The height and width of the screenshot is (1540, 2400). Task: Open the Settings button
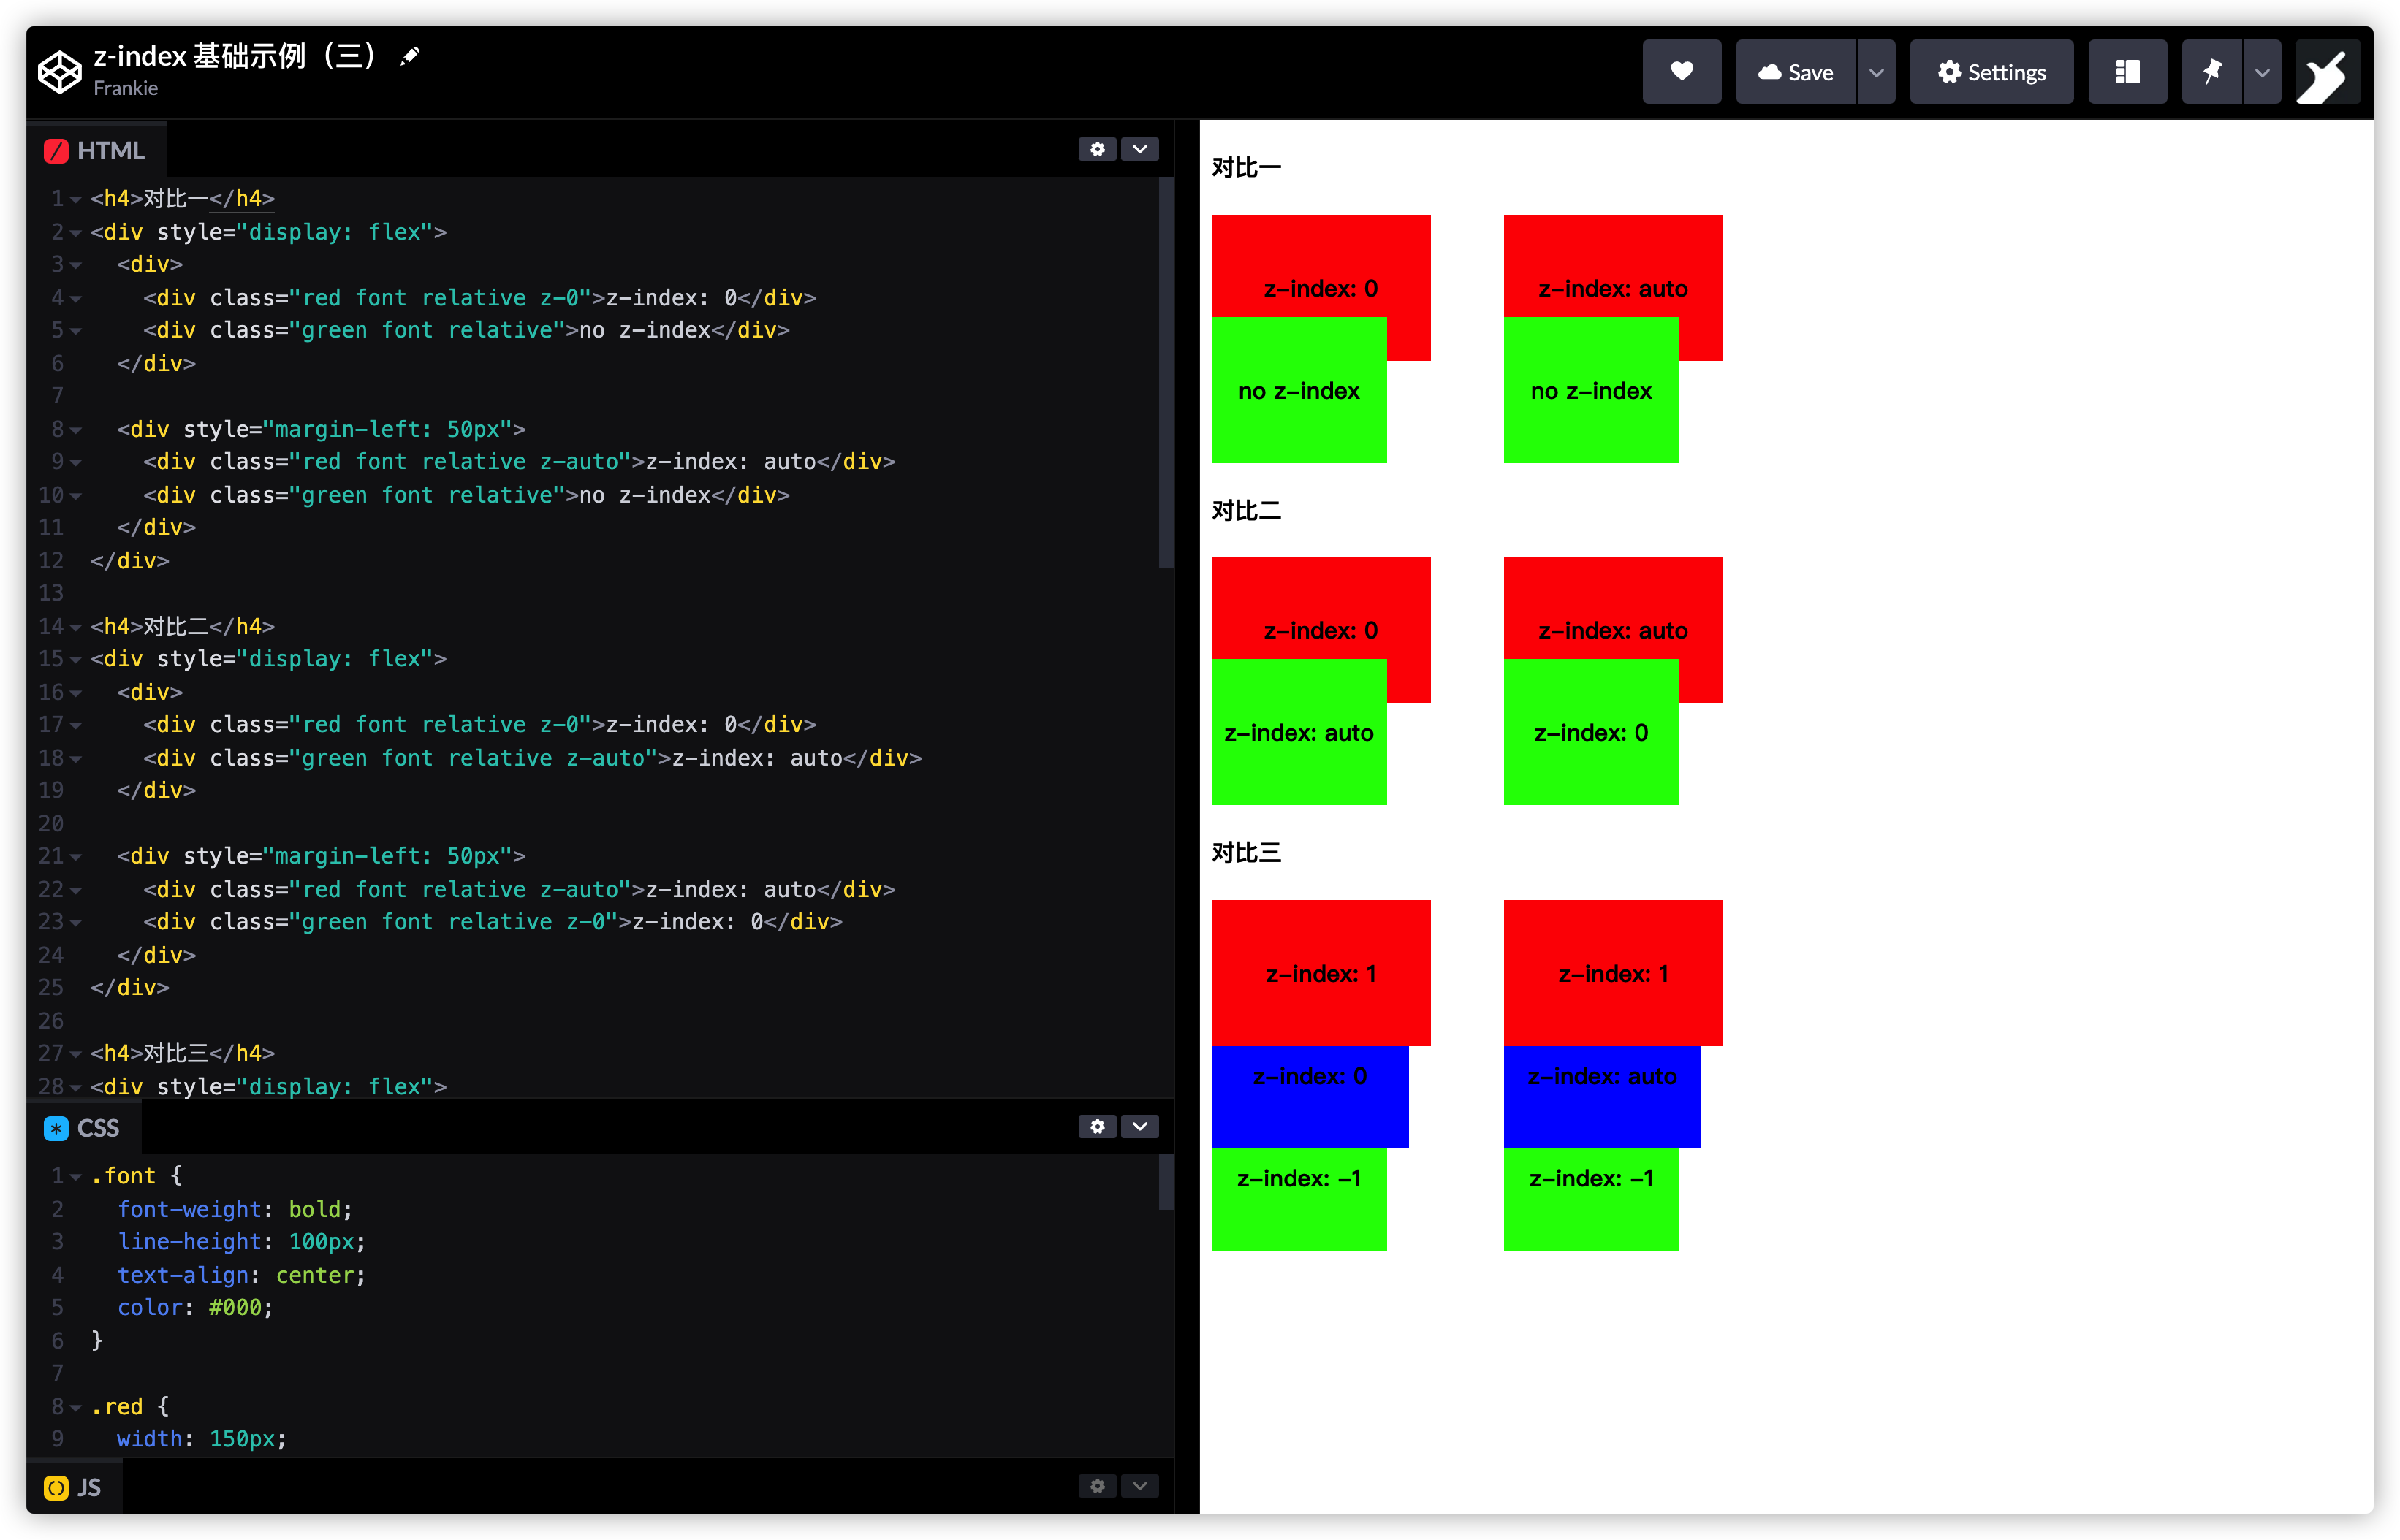(1991, 72)
